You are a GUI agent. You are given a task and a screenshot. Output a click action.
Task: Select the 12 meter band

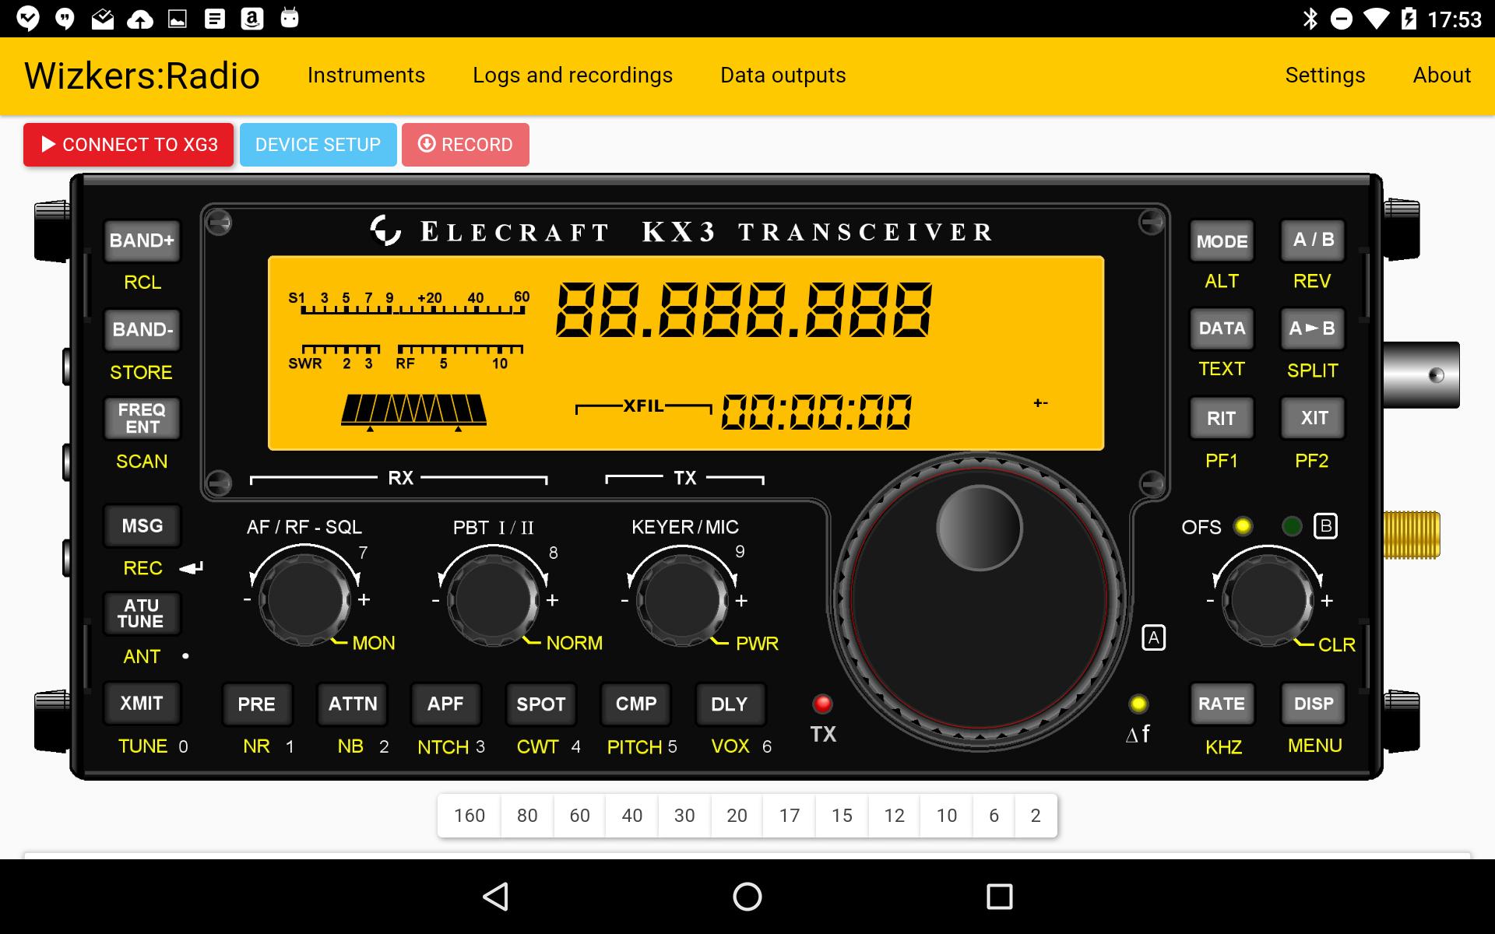[x=894, y=816]
